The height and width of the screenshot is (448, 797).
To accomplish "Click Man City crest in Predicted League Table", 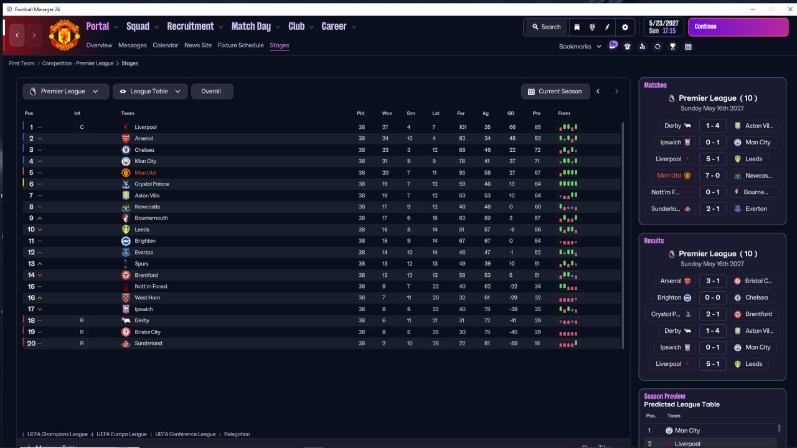I will pyautogui.click(x=669, y=431).
